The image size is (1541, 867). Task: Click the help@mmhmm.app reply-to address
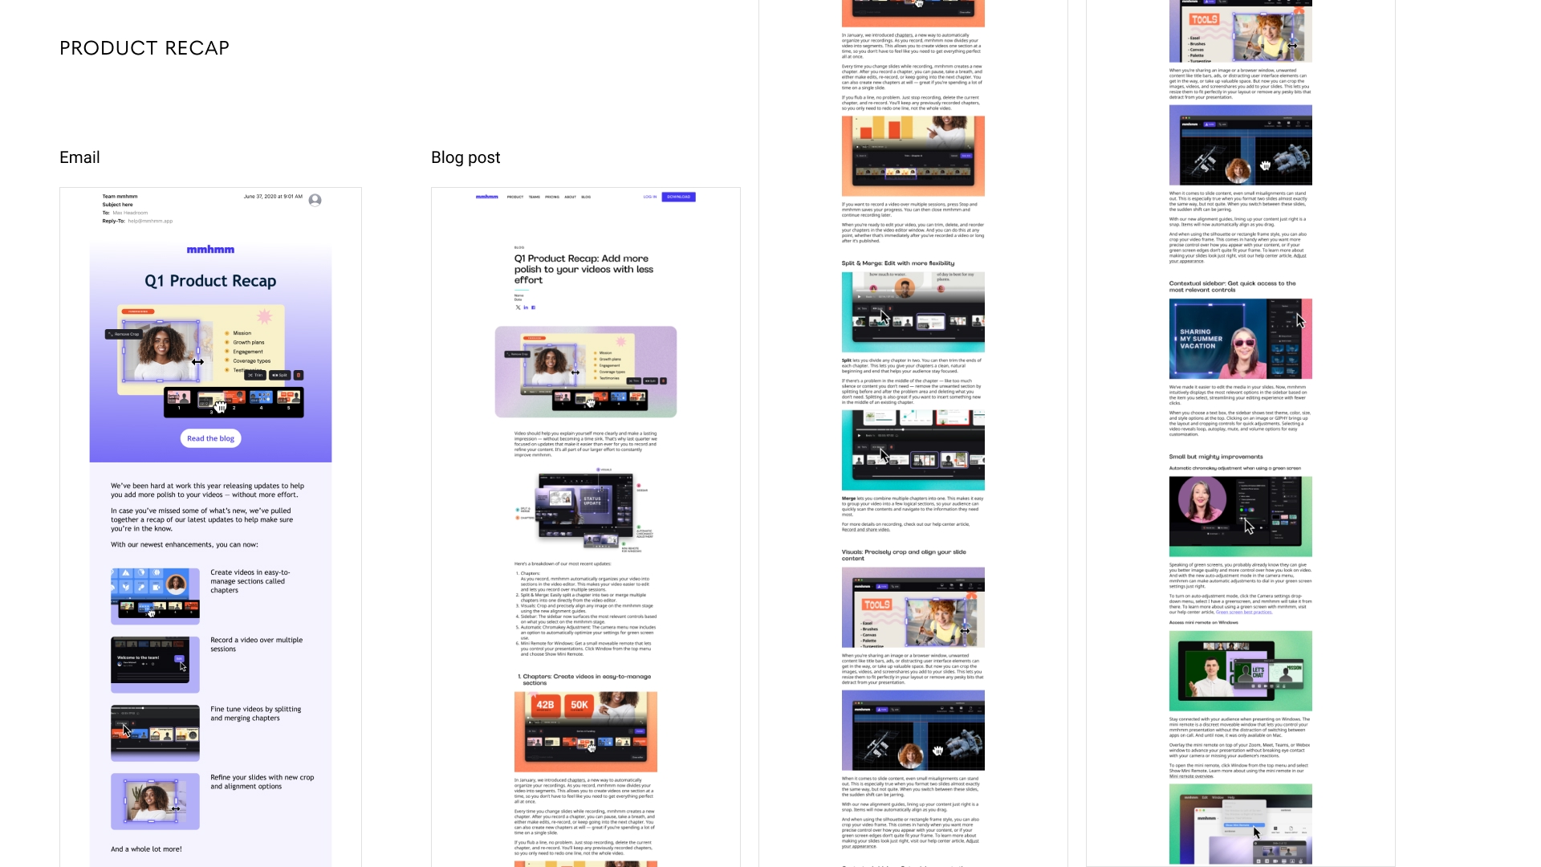point(150,221)
